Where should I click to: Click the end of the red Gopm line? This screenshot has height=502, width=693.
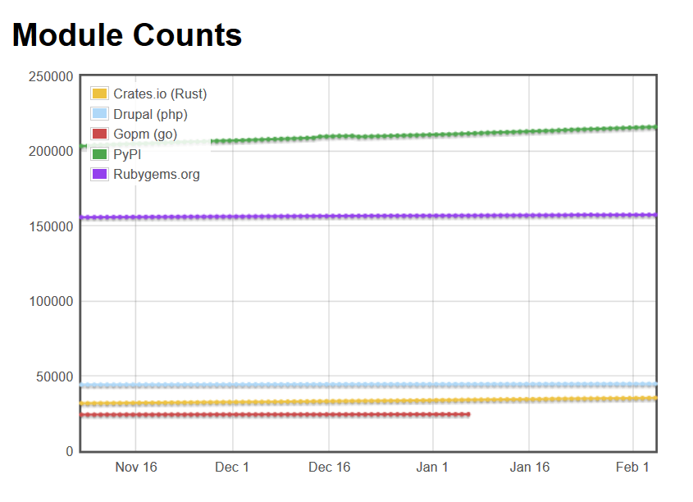click(x=468, y=414)
